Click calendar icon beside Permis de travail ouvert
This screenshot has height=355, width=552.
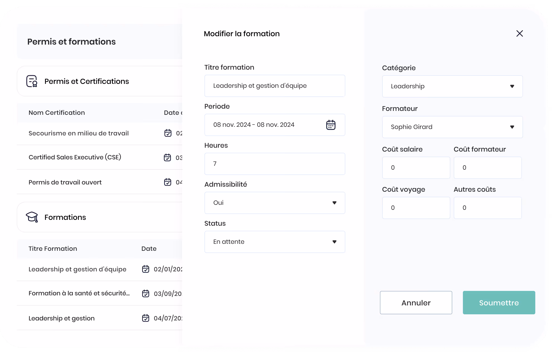coord(168,182)
